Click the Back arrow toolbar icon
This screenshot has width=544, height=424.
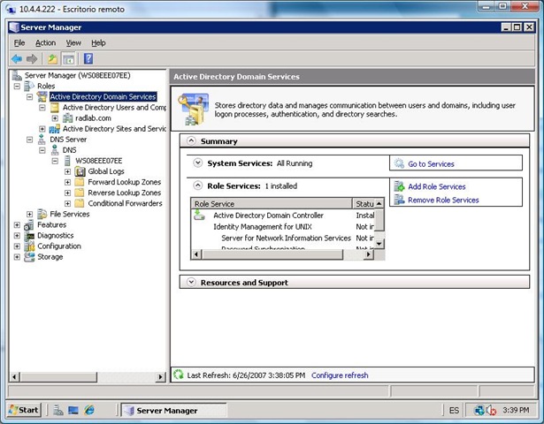point(16,58)
